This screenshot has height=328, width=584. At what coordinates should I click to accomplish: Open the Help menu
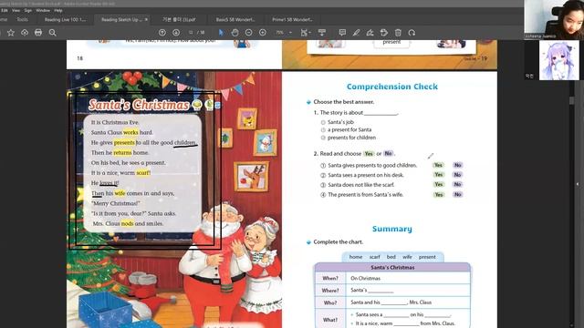[58, 10]
